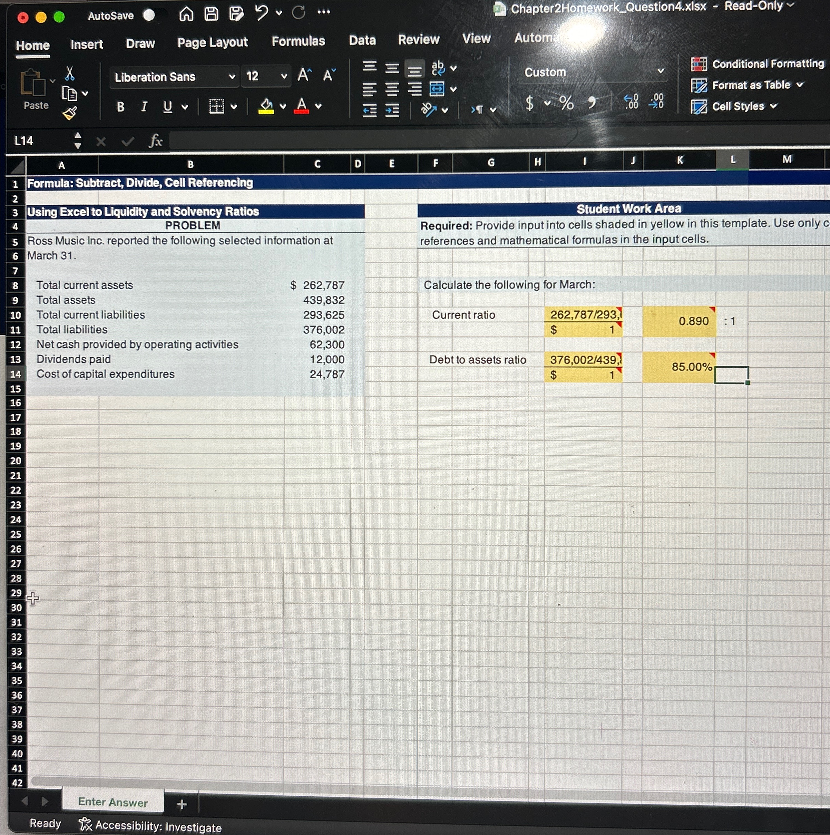830x835 pixels.
Task: Open the Liberation Sans font dropdown
Action: click(x=232, y=77)
